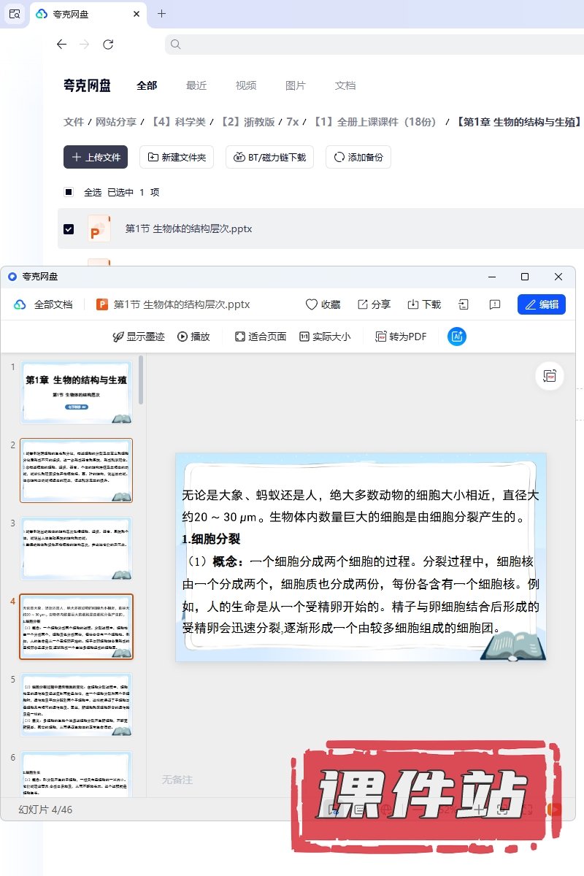Viewport: 584px width, 876px height.
Task: Start slideshow with 播放 button
Action: [193, 337]
